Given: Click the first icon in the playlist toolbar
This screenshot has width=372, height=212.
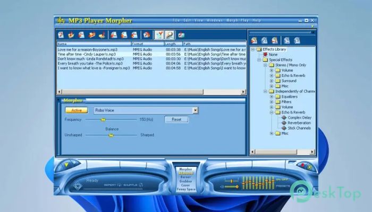Looking at the screenshot, I should point(61,35).
